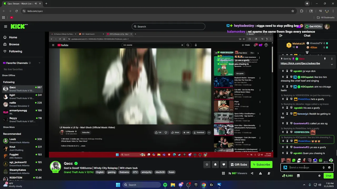Open the Qacc channel in Following
Viewport: 337px width, 189px height.
(22, 89)
